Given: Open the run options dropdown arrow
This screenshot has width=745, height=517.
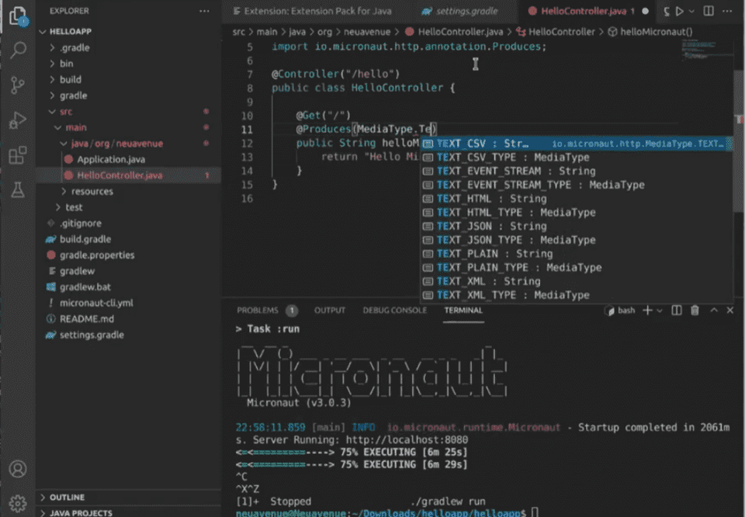Looking at the screenshot, I should (x=691, y=11).
